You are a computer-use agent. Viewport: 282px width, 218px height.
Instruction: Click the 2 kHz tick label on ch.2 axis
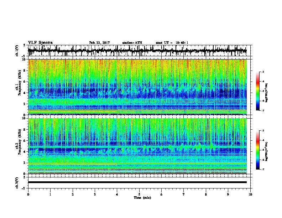(x=25, y=163)
